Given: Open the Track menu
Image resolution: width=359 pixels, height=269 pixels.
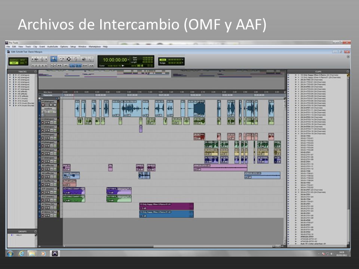Looking at the screenshot, I should tap(28, 47).
